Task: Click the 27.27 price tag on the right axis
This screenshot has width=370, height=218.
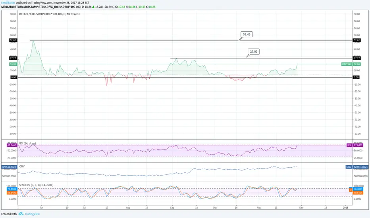Action: coord(357,58)
